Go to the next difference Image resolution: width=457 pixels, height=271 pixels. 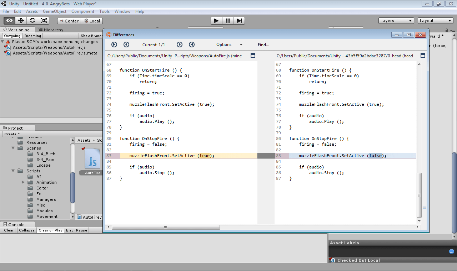coord(180,45)
